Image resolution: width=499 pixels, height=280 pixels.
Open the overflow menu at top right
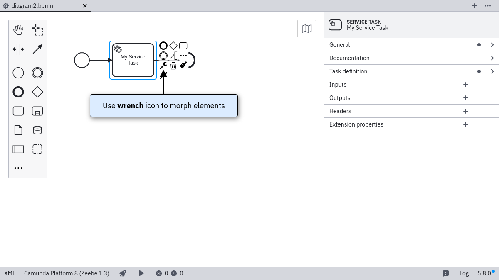point(488,6)
